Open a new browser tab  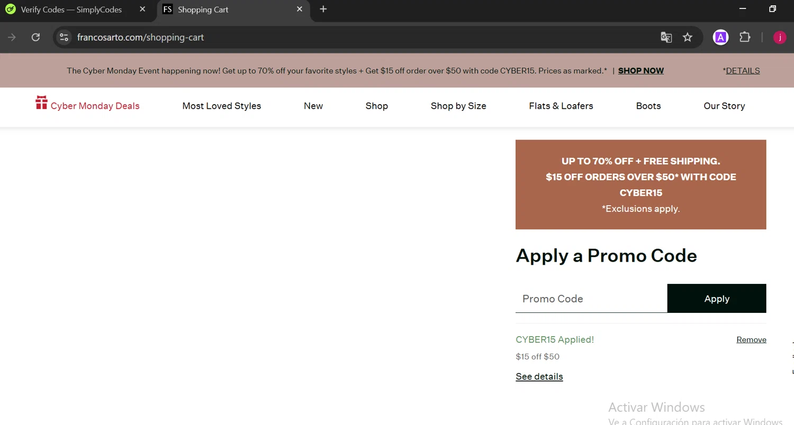(323, 10)
